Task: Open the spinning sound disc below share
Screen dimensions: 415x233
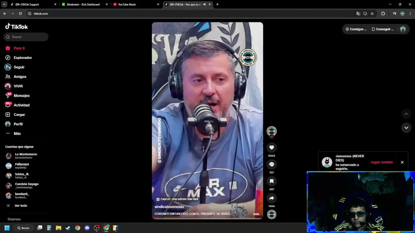Action: (x=272, y=215)
